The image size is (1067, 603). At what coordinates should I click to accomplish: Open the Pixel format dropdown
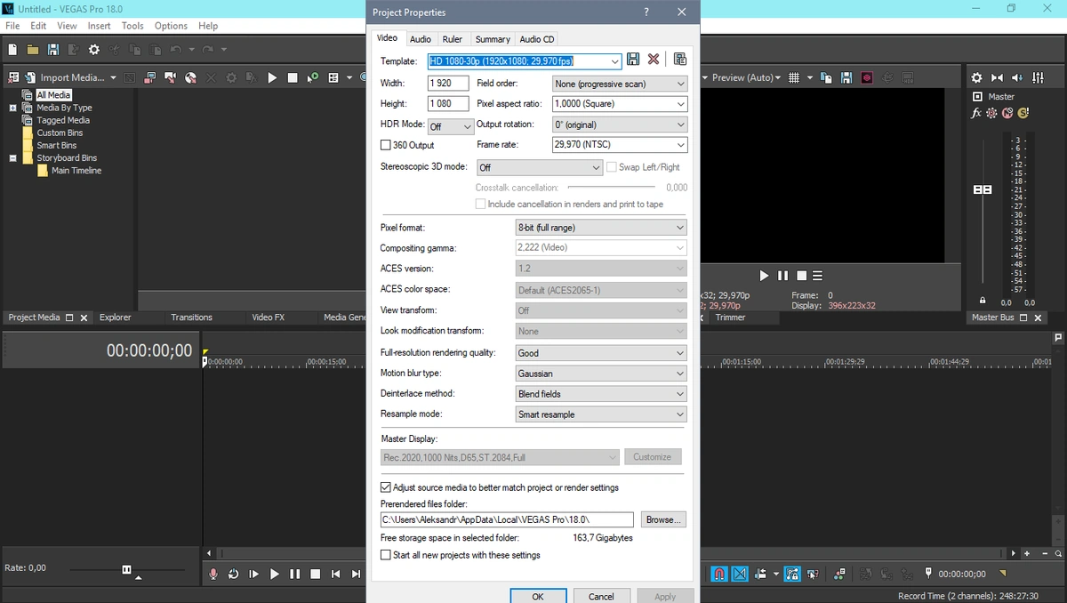pyautogui.click(x=601, y=228)
